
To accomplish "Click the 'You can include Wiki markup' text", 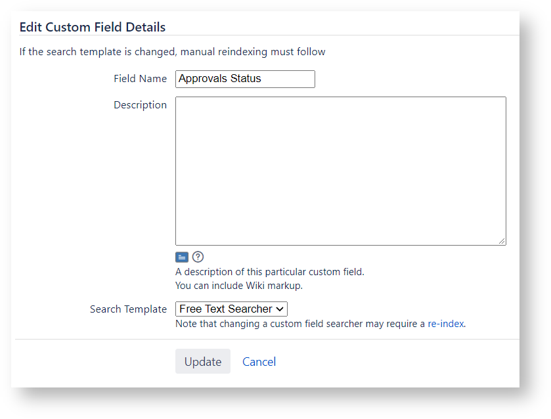I will tap(239, 286).
